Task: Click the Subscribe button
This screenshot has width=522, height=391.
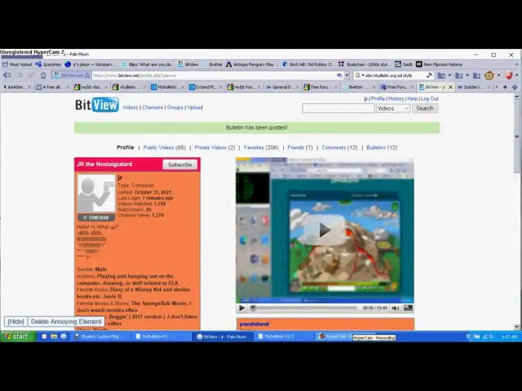Action: coord(180,165)
